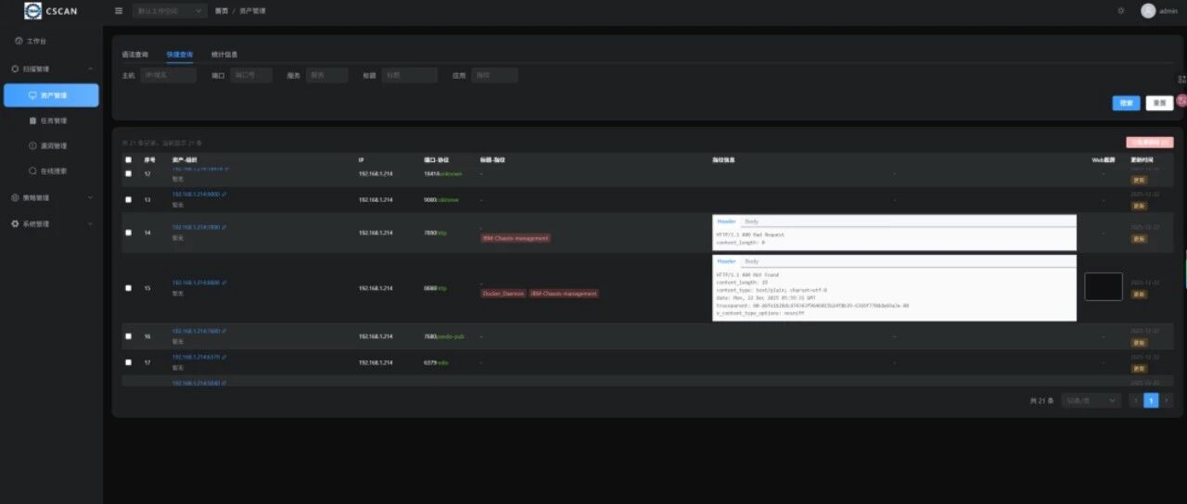The height and width of the screenshot is (504, 1187).
Task: Click the admin user avatar
Action: click(1148, 11)
